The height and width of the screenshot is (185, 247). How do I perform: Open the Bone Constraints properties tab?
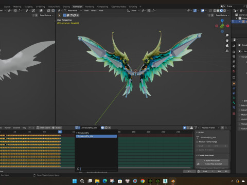(x=234, y=107)
